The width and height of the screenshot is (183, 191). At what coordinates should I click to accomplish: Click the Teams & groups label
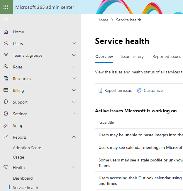pos(28,55)
